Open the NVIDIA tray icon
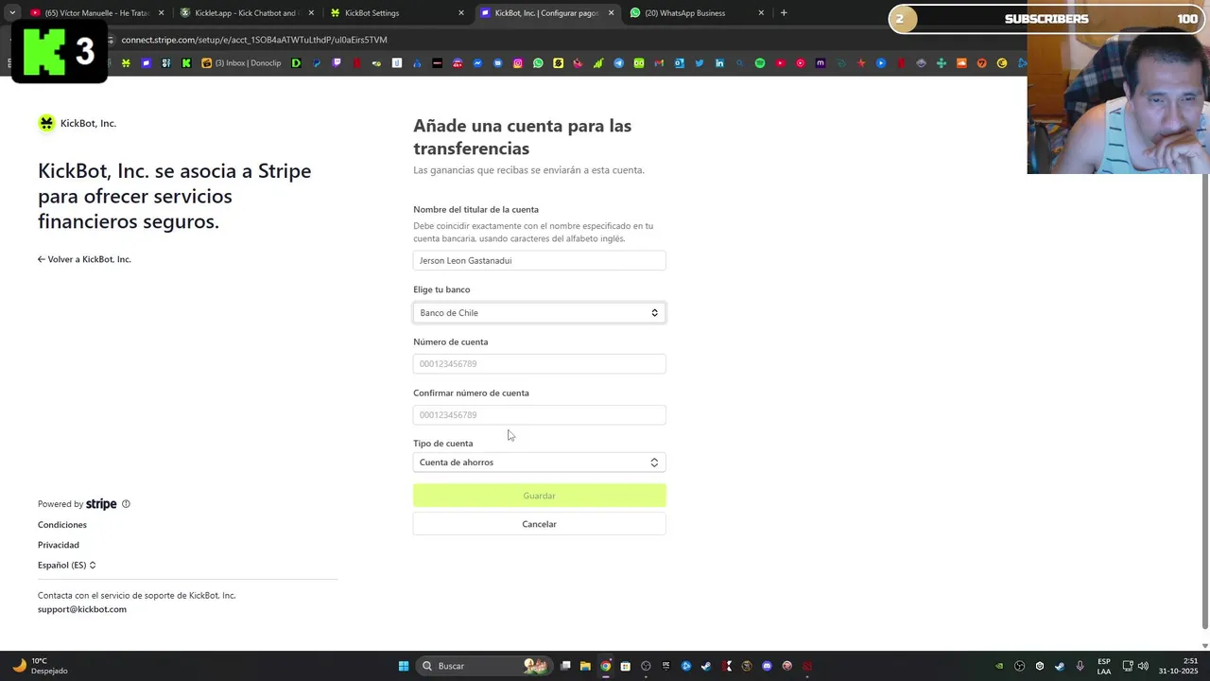 999,666
